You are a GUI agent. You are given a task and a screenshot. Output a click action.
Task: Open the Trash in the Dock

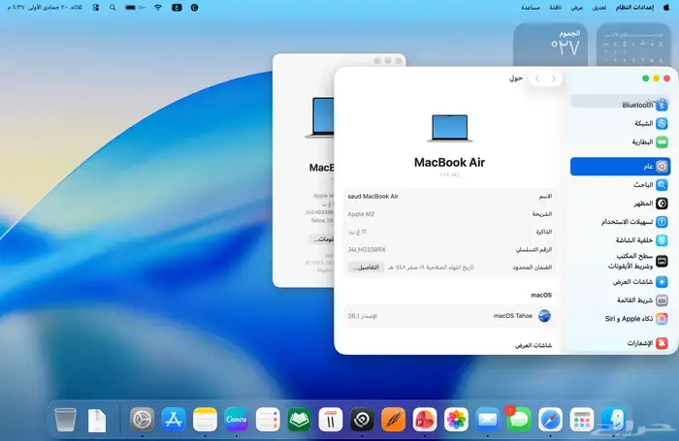66,420
